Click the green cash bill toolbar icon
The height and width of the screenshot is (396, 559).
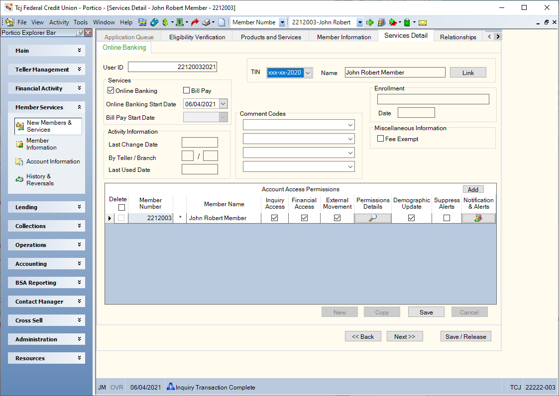[180, 22]
